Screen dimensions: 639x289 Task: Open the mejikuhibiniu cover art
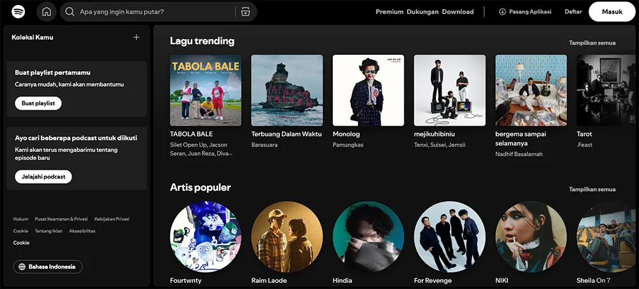click(449, 91)
